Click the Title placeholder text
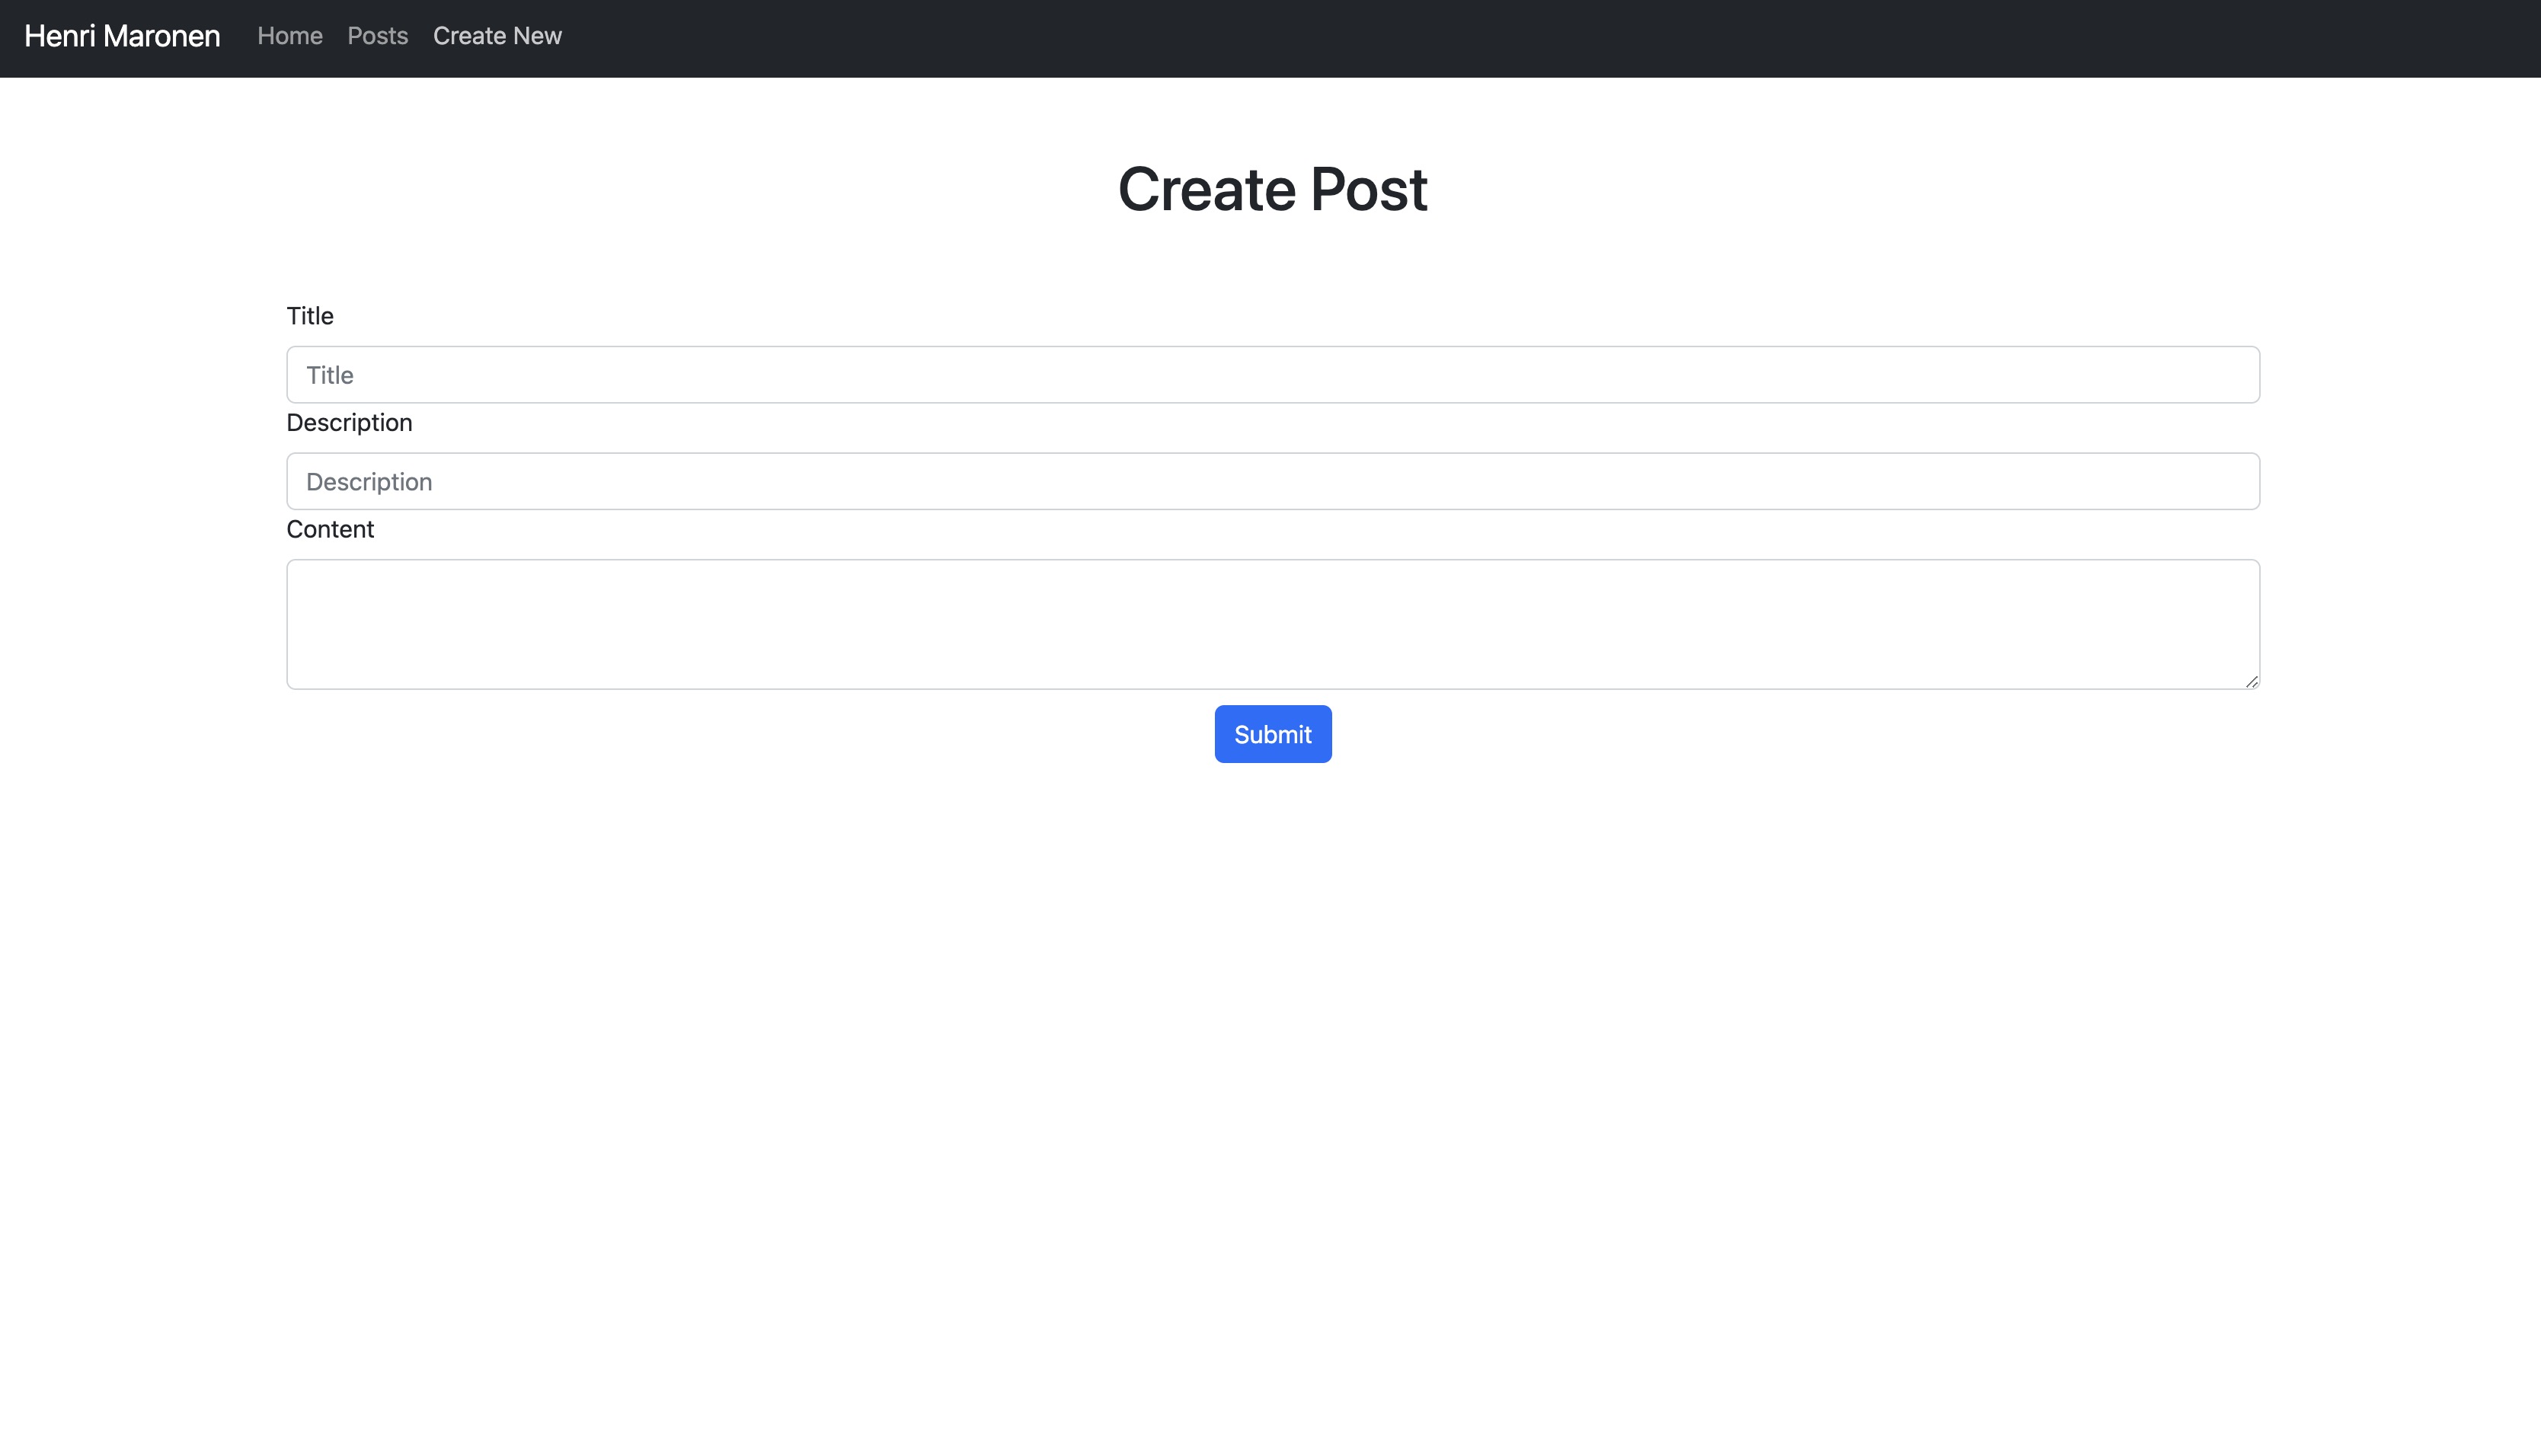Screen dimensions: 2541x1456 330,375
